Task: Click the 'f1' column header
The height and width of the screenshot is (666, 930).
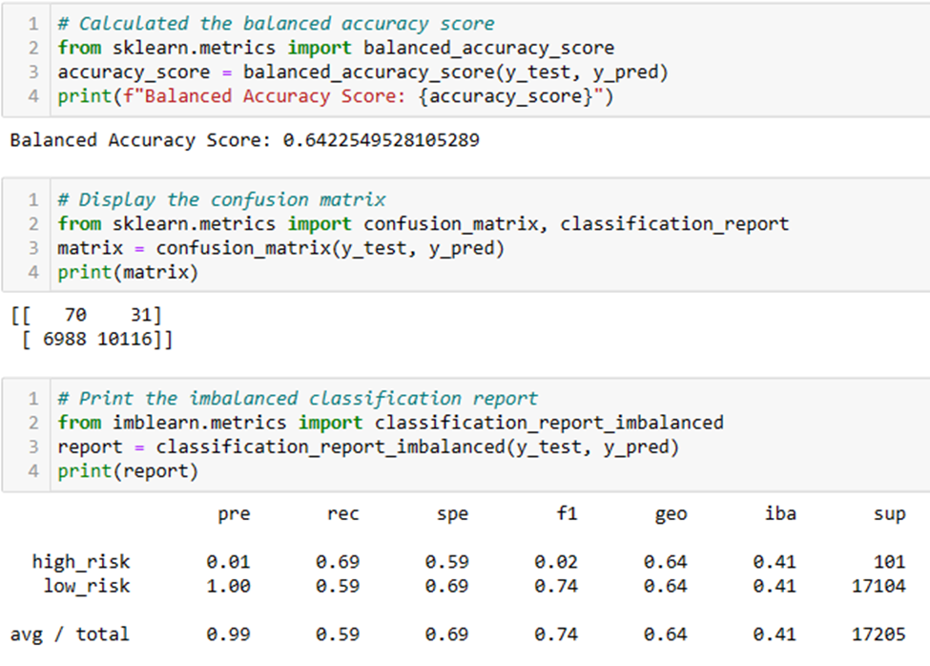Action: (x=568, y=513)
